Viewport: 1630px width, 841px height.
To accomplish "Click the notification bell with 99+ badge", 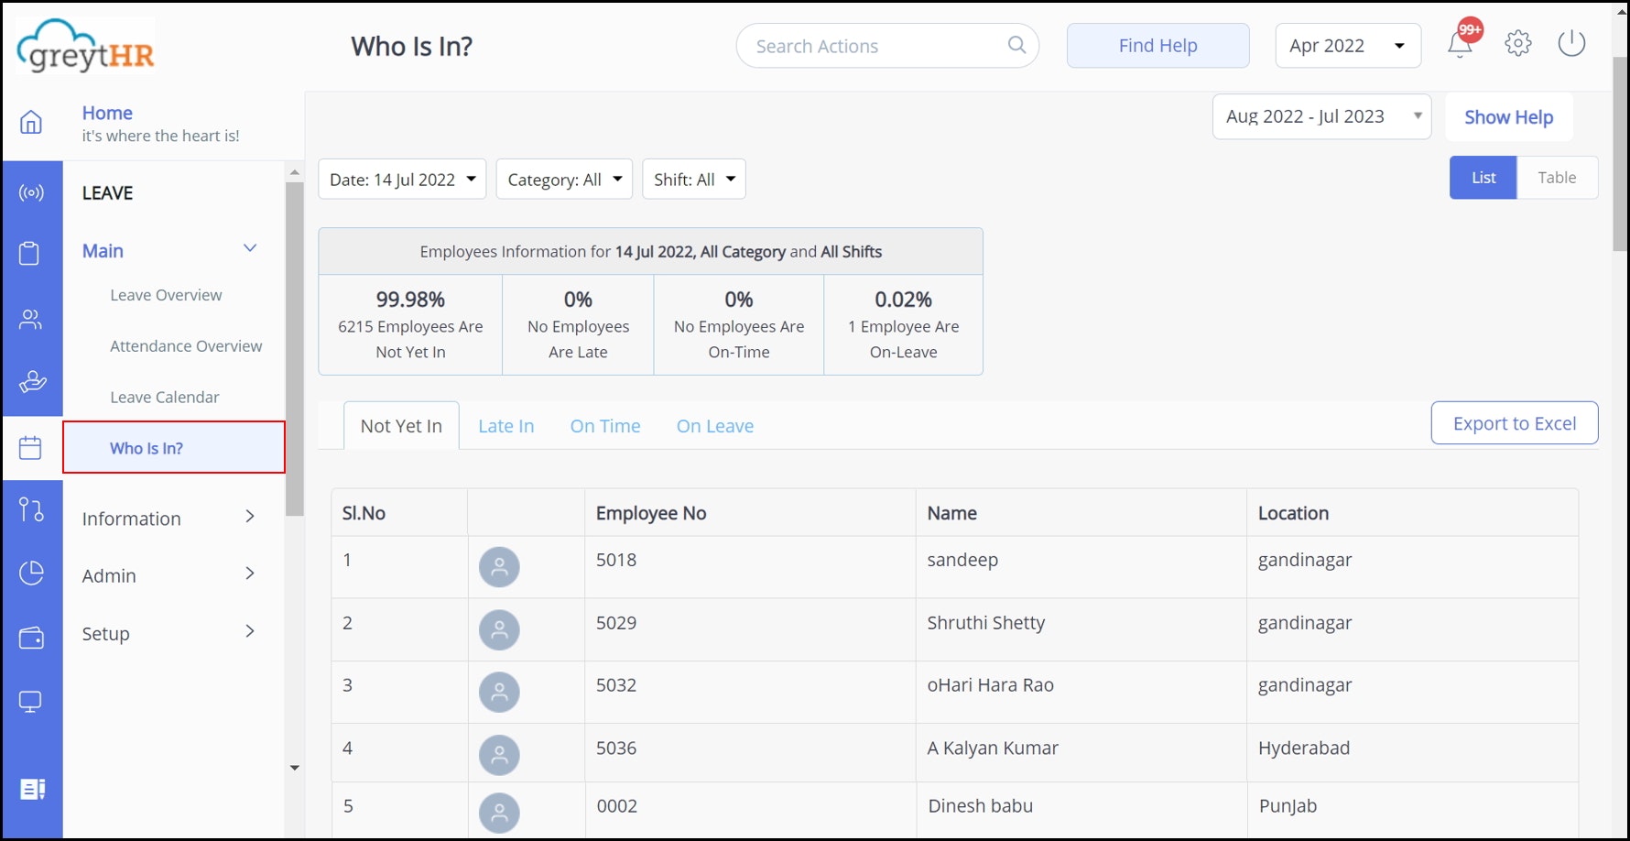I will tap(1459, 43).
